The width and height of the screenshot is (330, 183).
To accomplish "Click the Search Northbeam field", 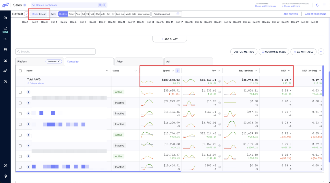I will point(69,5).
